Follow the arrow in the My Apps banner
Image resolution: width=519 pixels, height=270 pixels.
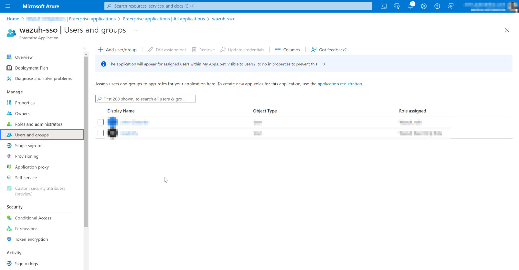tap(323, 64)
